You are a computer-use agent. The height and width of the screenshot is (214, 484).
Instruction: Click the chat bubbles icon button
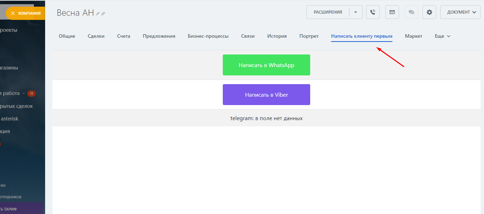[411, 12]
